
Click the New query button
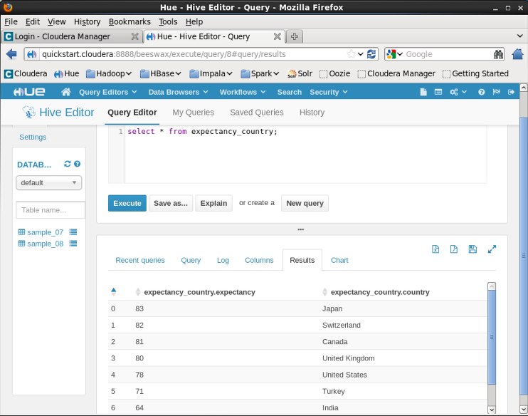[x=305, y=203]
